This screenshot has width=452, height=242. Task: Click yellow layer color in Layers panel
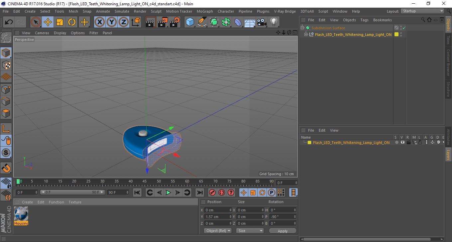tap(309, 143)
